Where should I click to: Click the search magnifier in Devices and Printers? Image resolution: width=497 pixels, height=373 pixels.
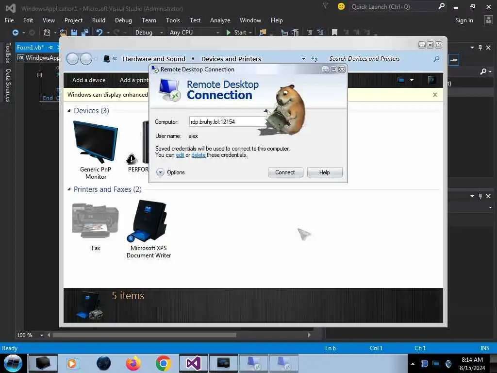[x=436, y=59]
